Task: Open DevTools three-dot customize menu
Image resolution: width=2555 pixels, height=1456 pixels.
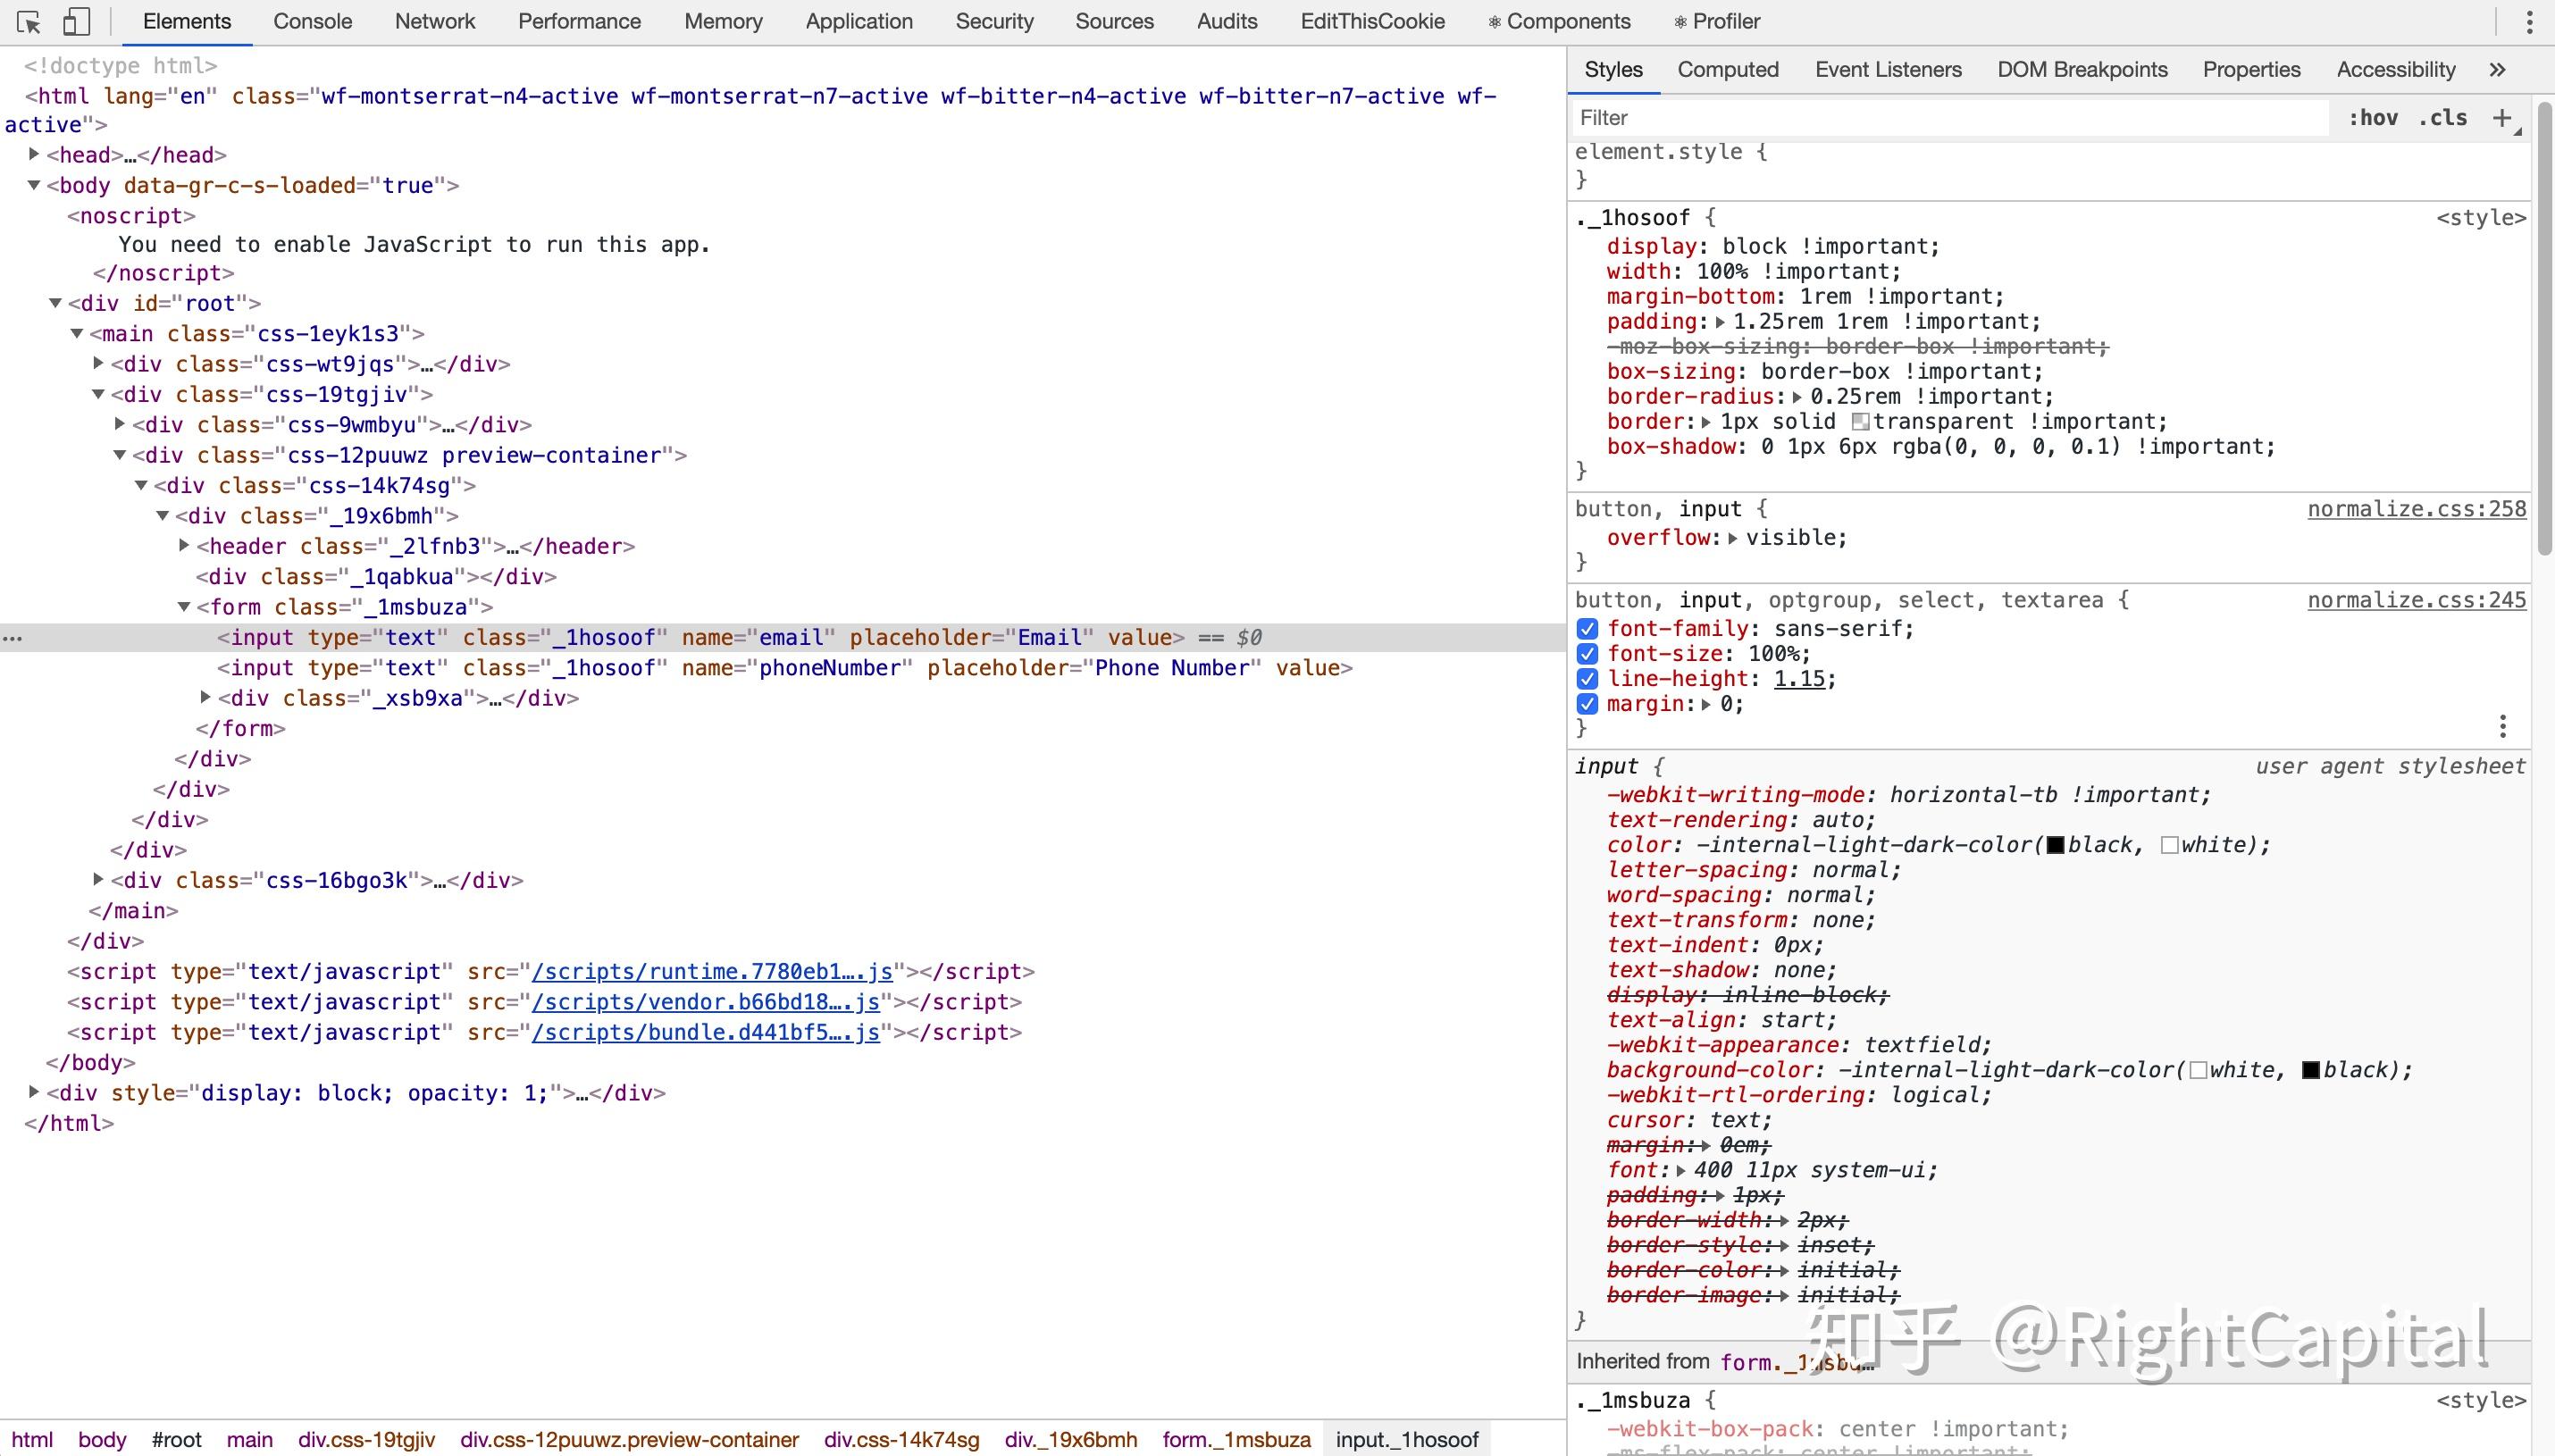Action: [2529, 22]
